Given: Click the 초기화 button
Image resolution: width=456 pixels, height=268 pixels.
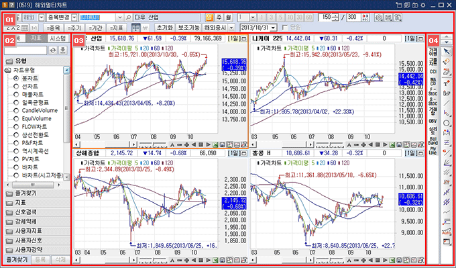Looking at the screenshot, I should (165, 28).
